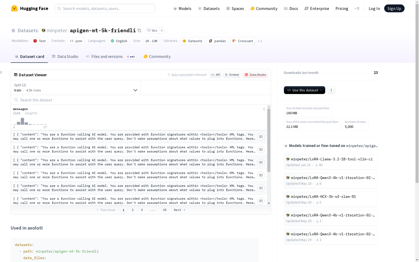The width and height of the screenshot is (419, 262).
Task: Click the API button in Dataset Viewer
Action: click(x=216, y=75)
